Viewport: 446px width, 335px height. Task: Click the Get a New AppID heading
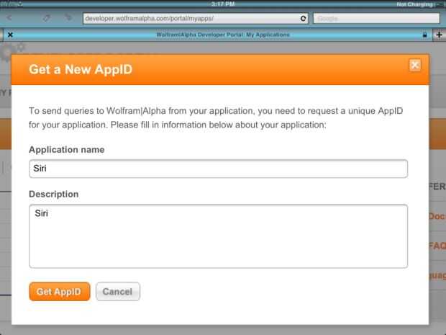pyautogui.click(x=81, y=69)
